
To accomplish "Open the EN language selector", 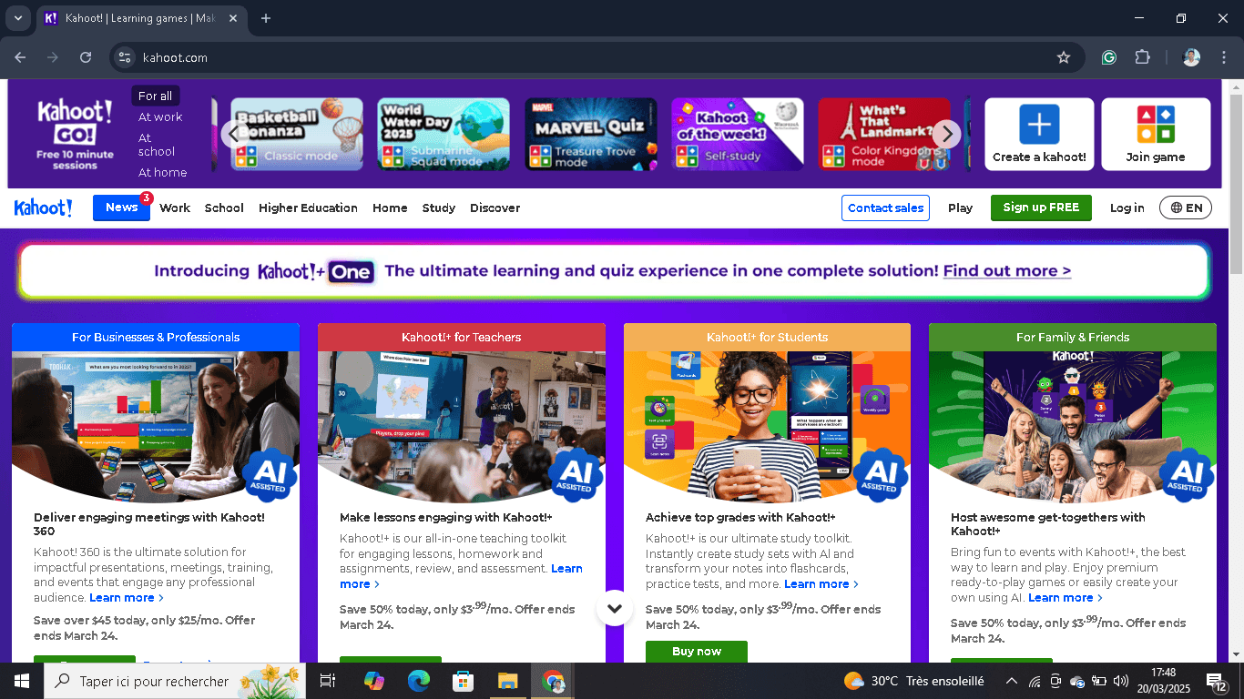I will click(x=1185, y=208).
